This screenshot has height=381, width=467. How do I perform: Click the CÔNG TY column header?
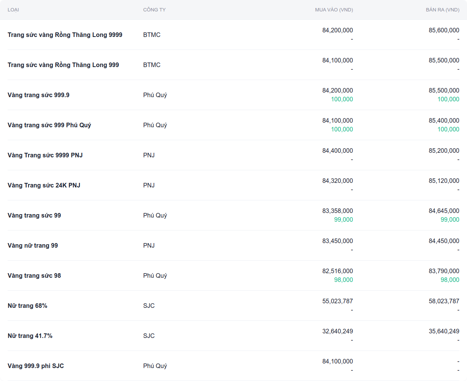[x=154, y=10]
